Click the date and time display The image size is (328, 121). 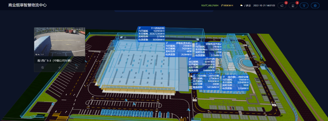click(264, 5)
